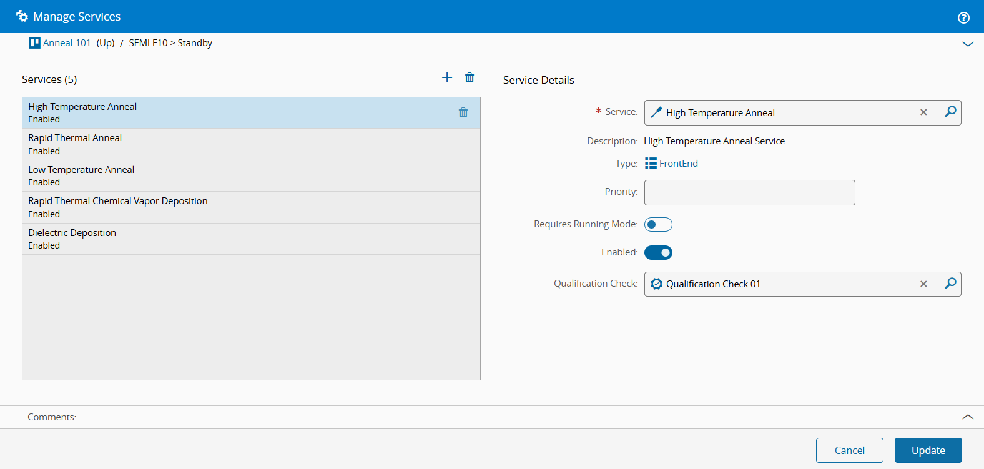984x469 pixels.
Task: Disable the Enabled switch
Action: point(658,252)
